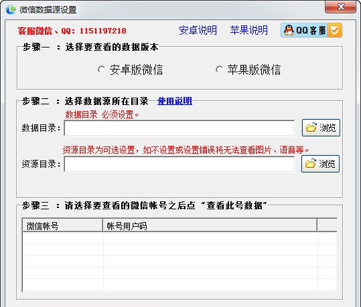Click the 资源目录 input field
Image resolution: width=361 pixels, height=307 pixels.
(x=179, y=164)
